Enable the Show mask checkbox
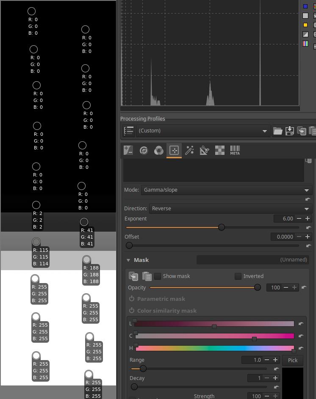The image size is (316, 399). click(158, 276)
